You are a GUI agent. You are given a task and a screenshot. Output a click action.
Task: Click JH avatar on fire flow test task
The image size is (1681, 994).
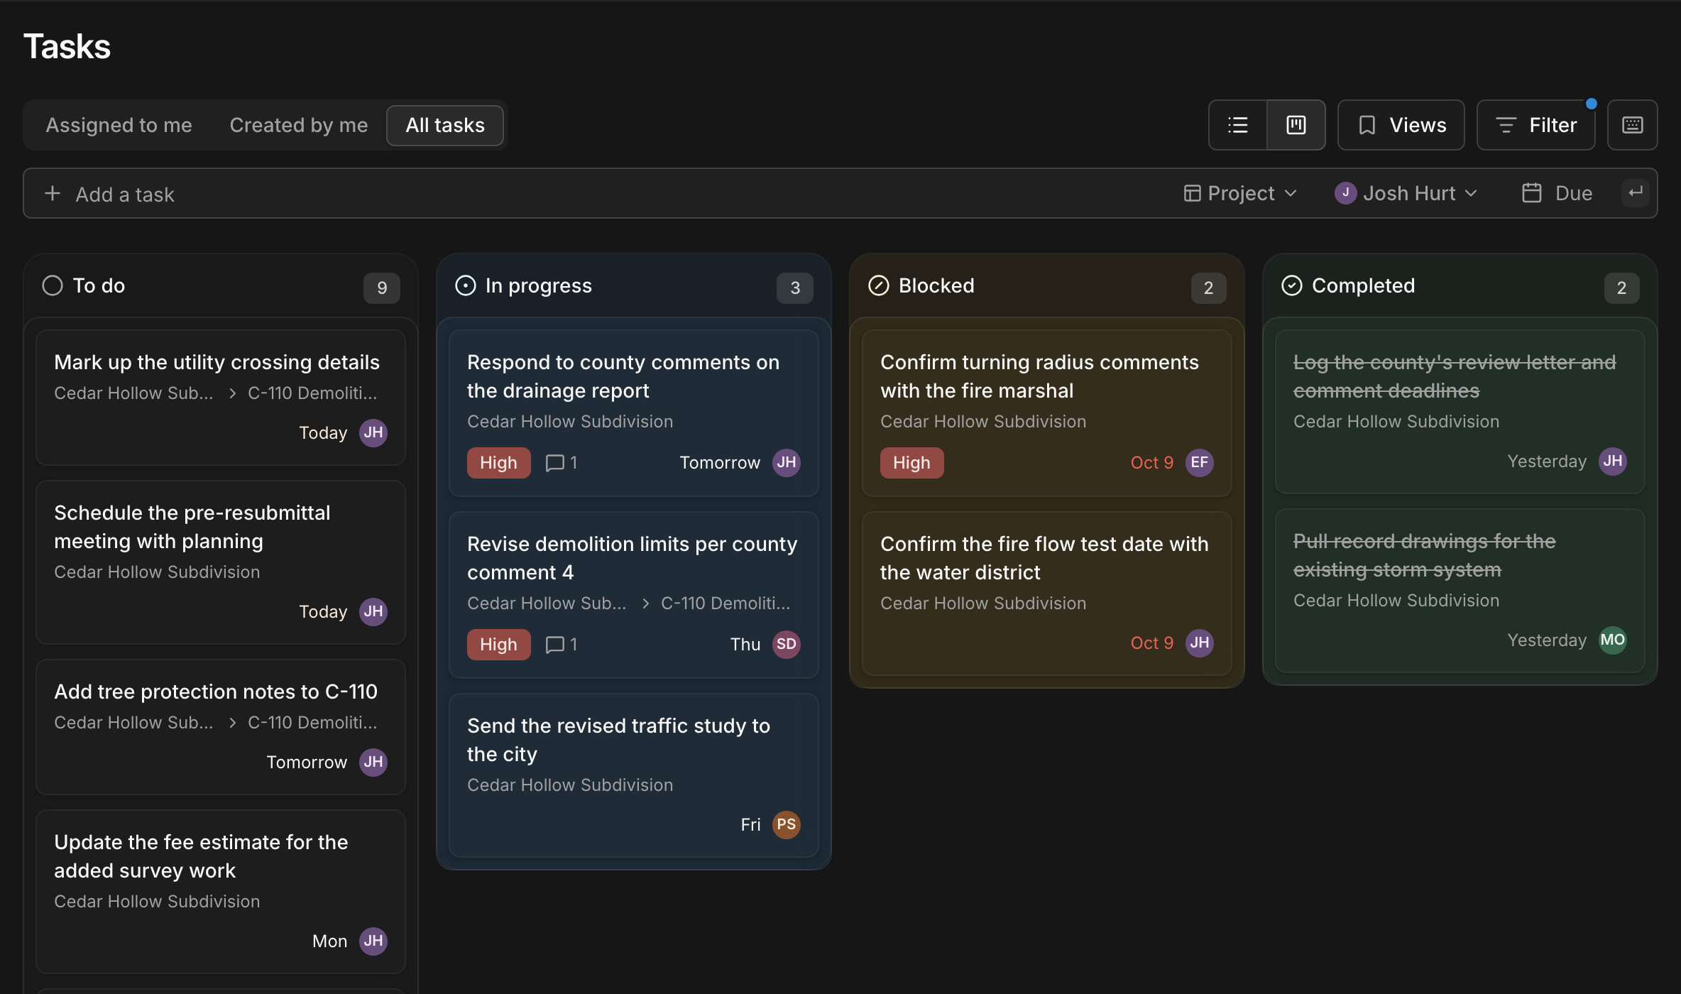1199,643
